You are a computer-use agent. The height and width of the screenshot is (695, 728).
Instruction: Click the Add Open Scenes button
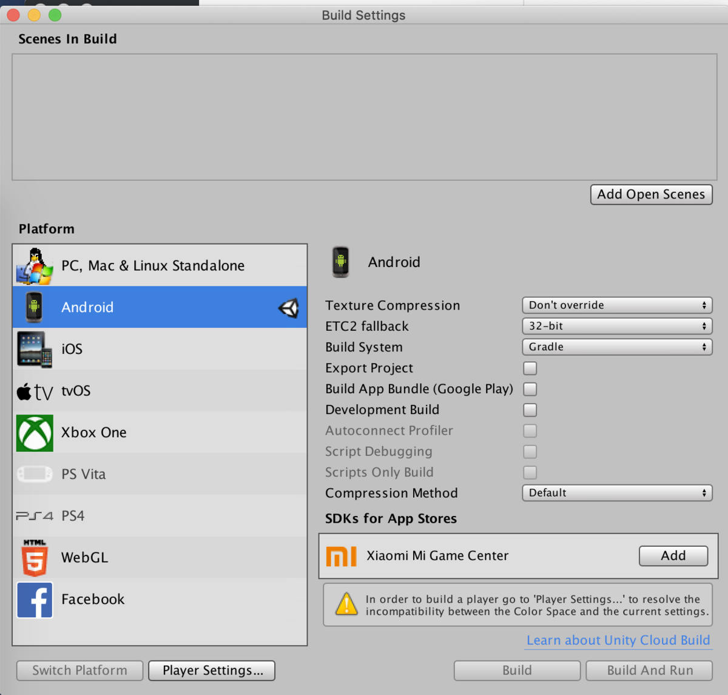pos(651,194)
